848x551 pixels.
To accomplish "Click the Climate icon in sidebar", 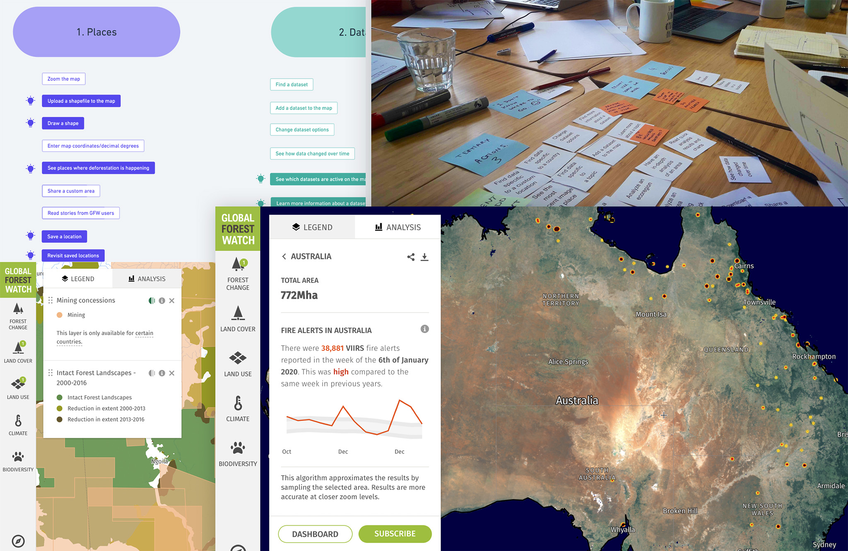I will (x=18, y=423).
